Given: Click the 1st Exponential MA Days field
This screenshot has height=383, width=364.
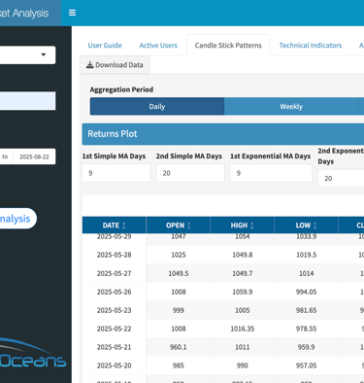Looking at the screenshot, I should (x=271, y=173).
